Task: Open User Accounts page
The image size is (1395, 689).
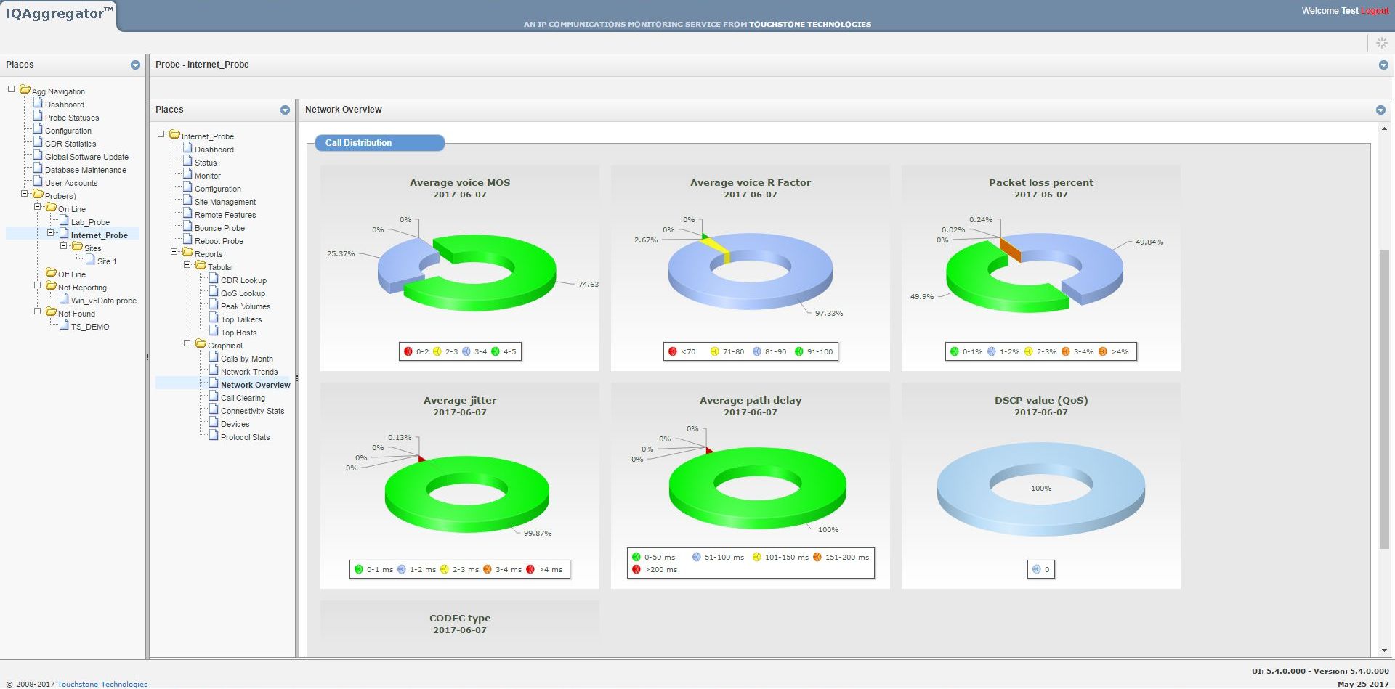Action: [71, 183]
